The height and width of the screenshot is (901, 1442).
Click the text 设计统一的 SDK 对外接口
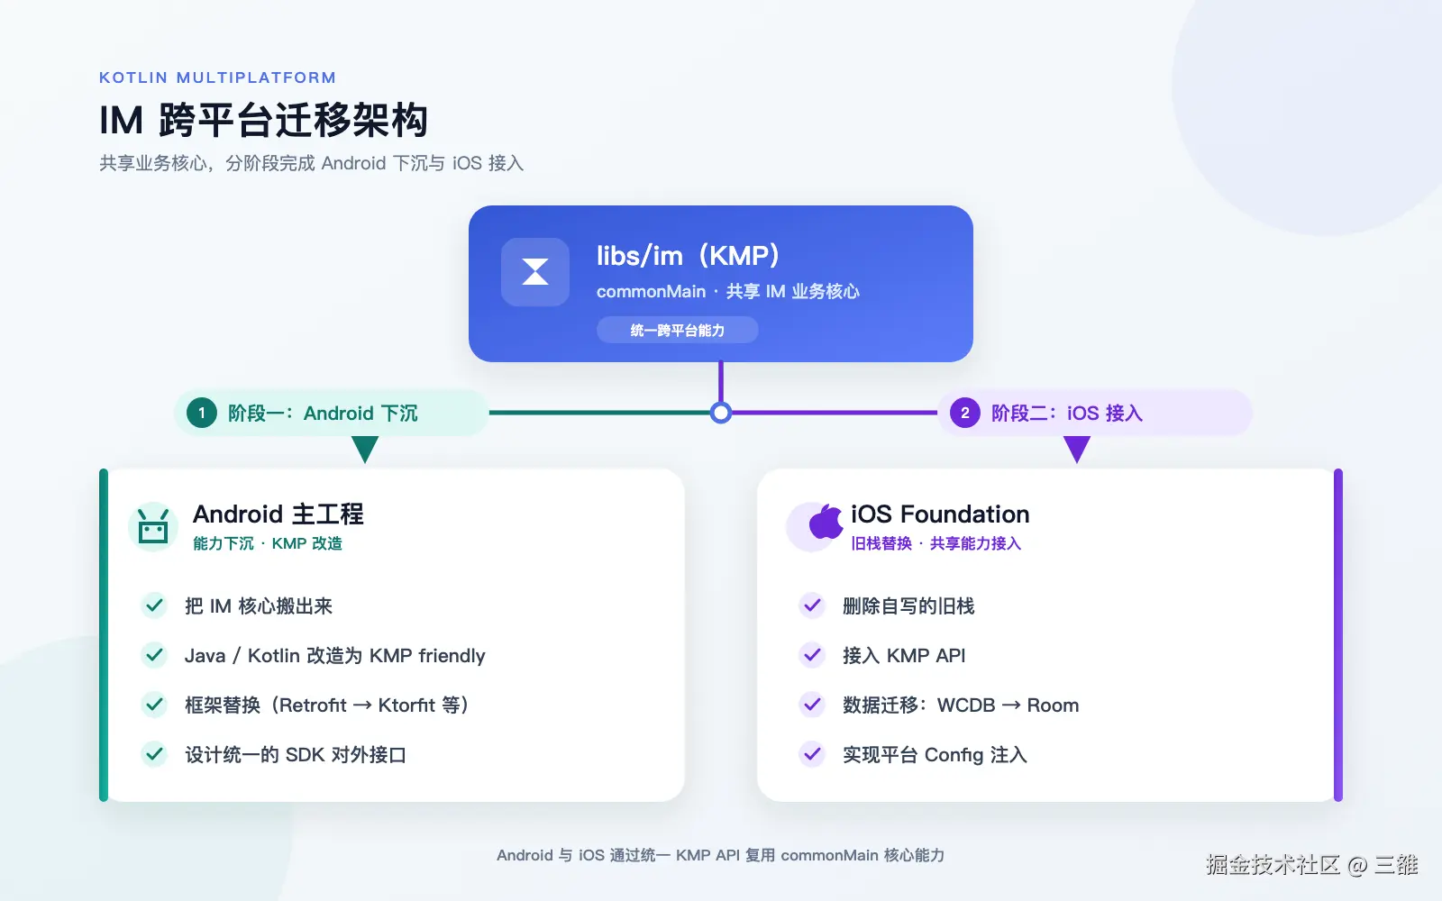pos(296,754)
